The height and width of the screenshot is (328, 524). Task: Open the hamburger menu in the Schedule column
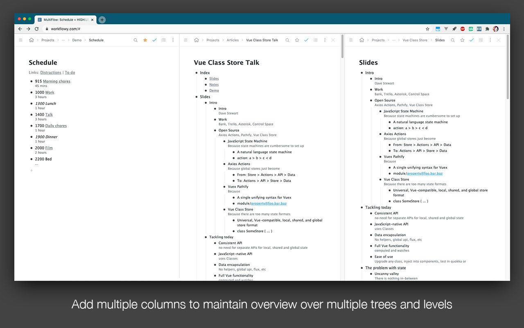20,40
